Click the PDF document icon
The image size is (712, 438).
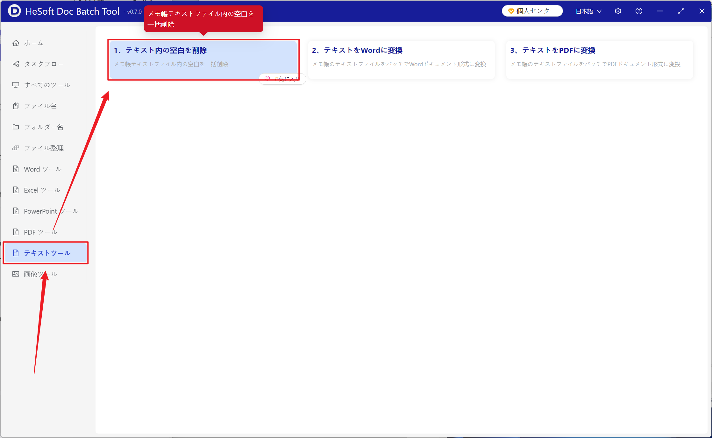tap(16, 232)
